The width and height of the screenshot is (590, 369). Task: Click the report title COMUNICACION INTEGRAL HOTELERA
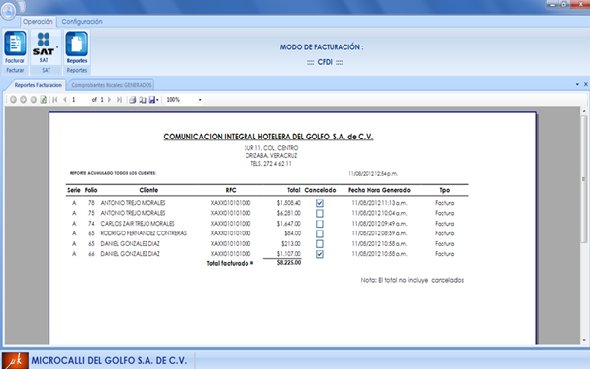268,137
